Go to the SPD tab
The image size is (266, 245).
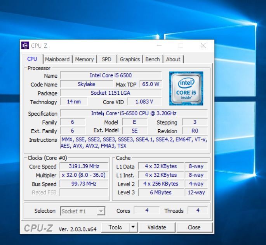tap(106, 59)
